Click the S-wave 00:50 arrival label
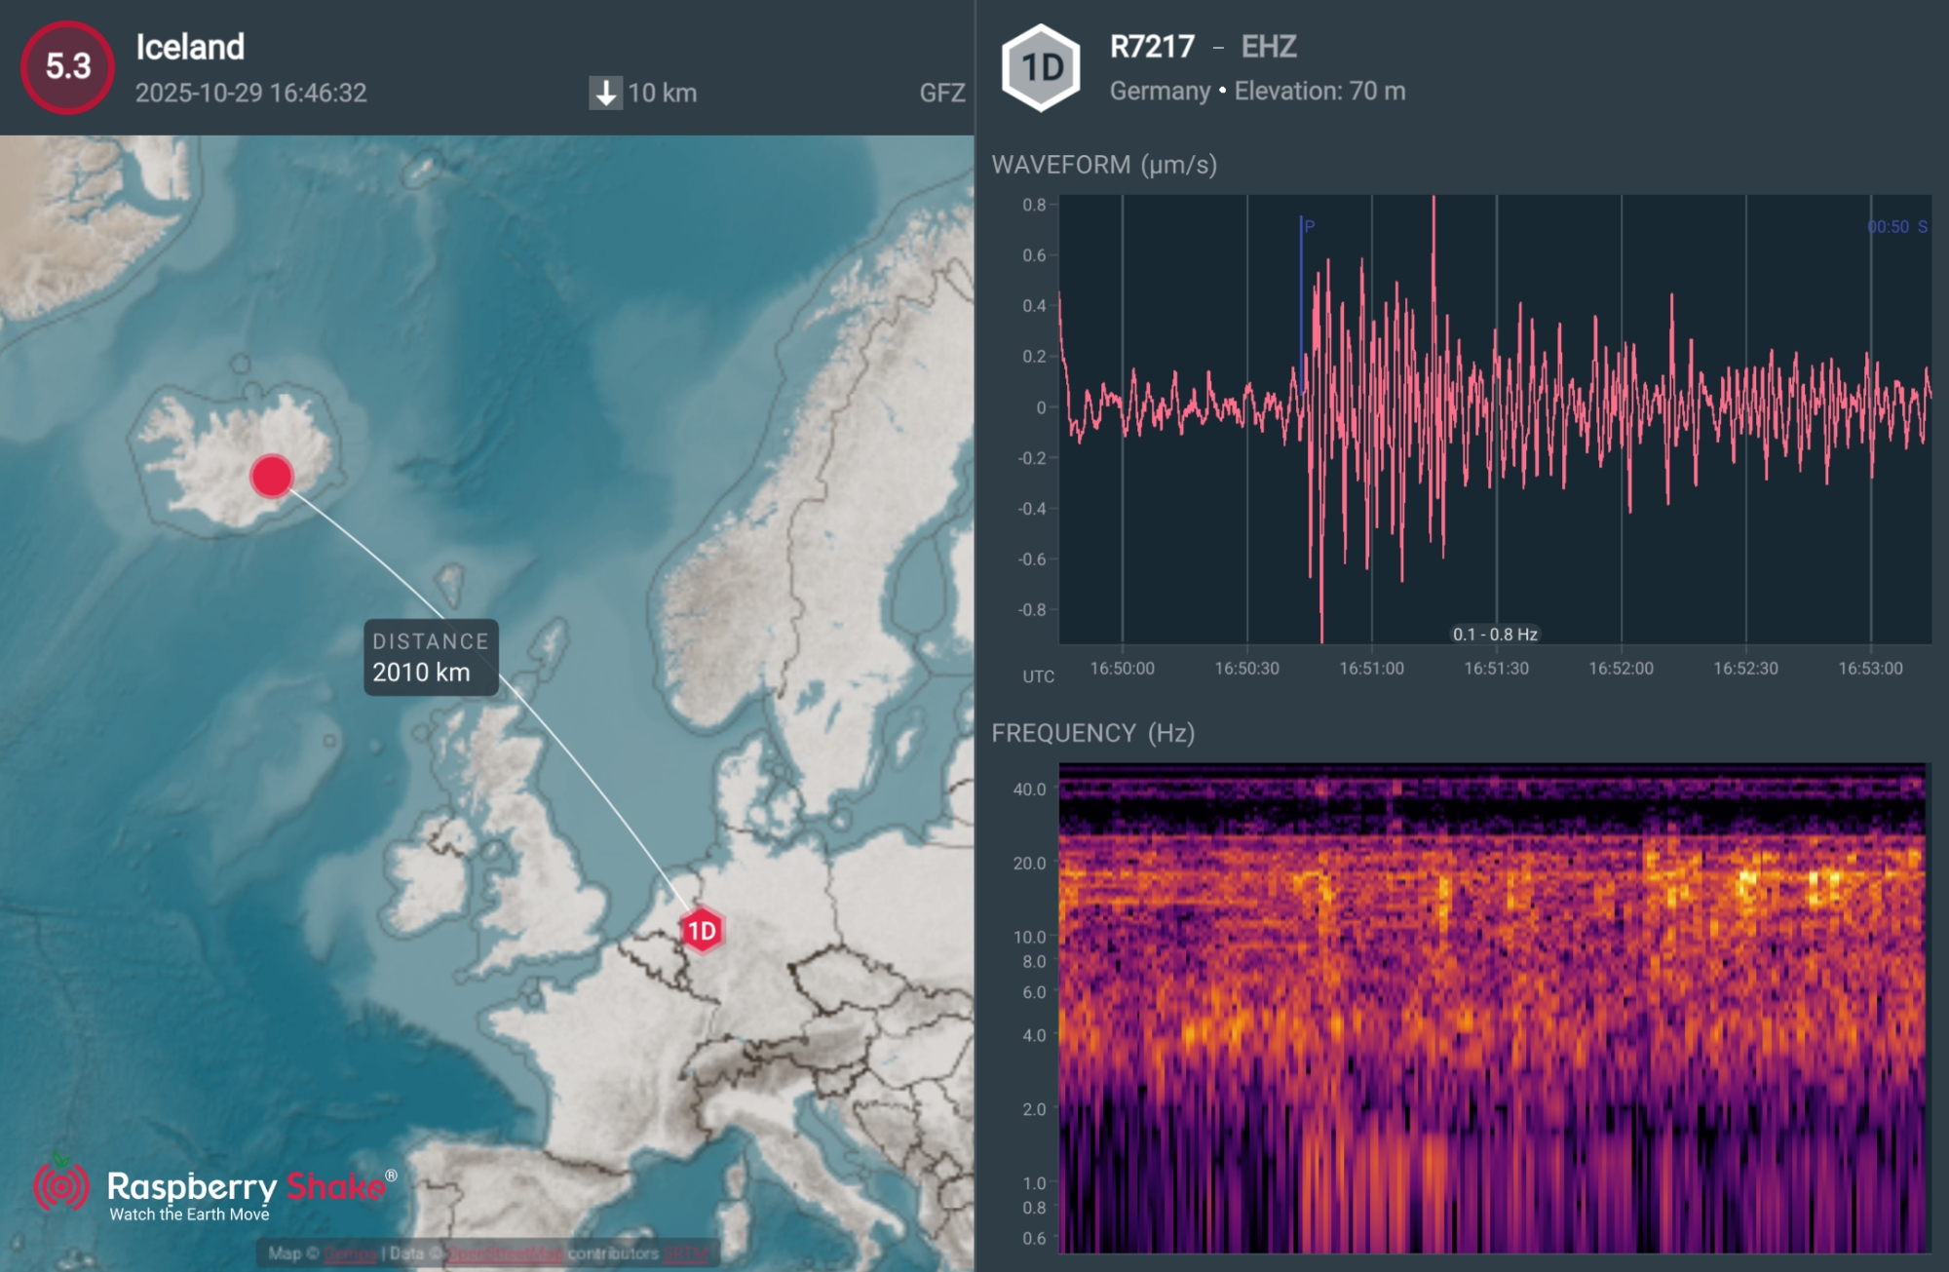Screen dimensions: 1949x1272 1896,227
